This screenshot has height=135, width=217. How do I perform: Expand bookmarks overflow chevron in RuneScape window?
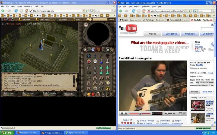tap(114, 16)
